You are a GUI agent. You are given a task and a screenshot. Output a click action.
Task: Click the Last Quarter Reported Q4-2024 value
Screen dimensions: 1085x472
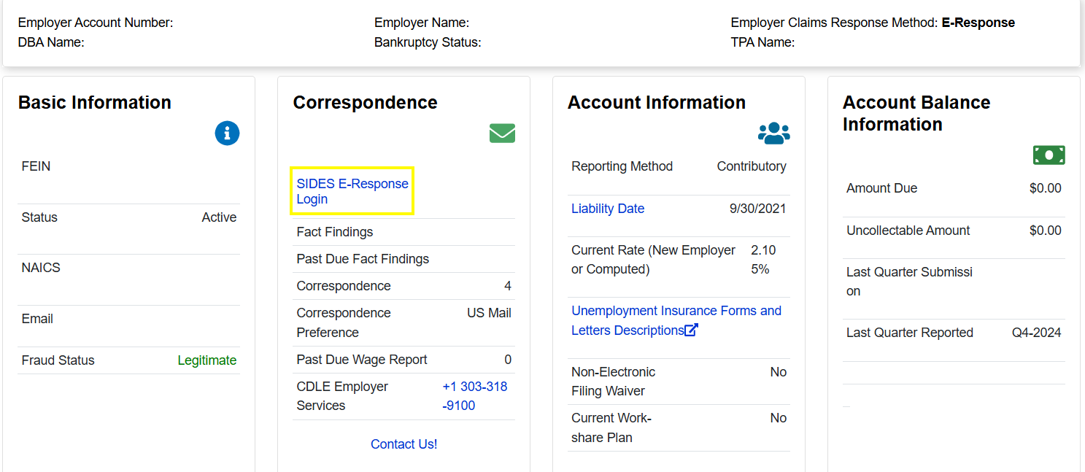click(1035, 333)
